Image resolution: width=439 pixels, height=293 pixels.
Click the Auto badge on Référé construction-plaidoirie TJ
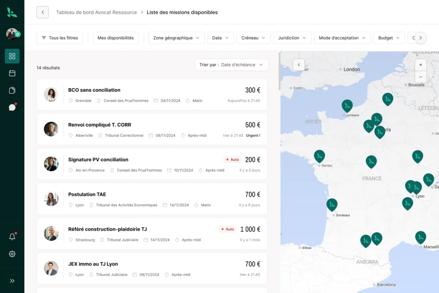tap(228, 229)
